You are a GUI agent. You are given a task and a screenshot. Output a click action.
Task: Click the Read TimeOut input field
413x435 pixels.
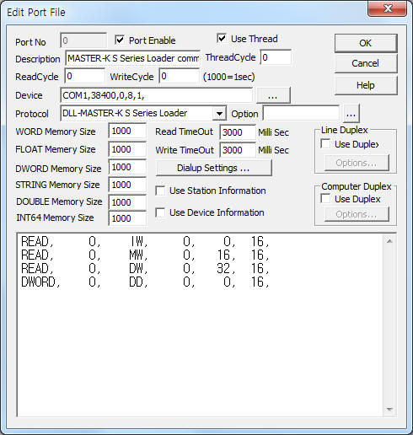point(238,132)
